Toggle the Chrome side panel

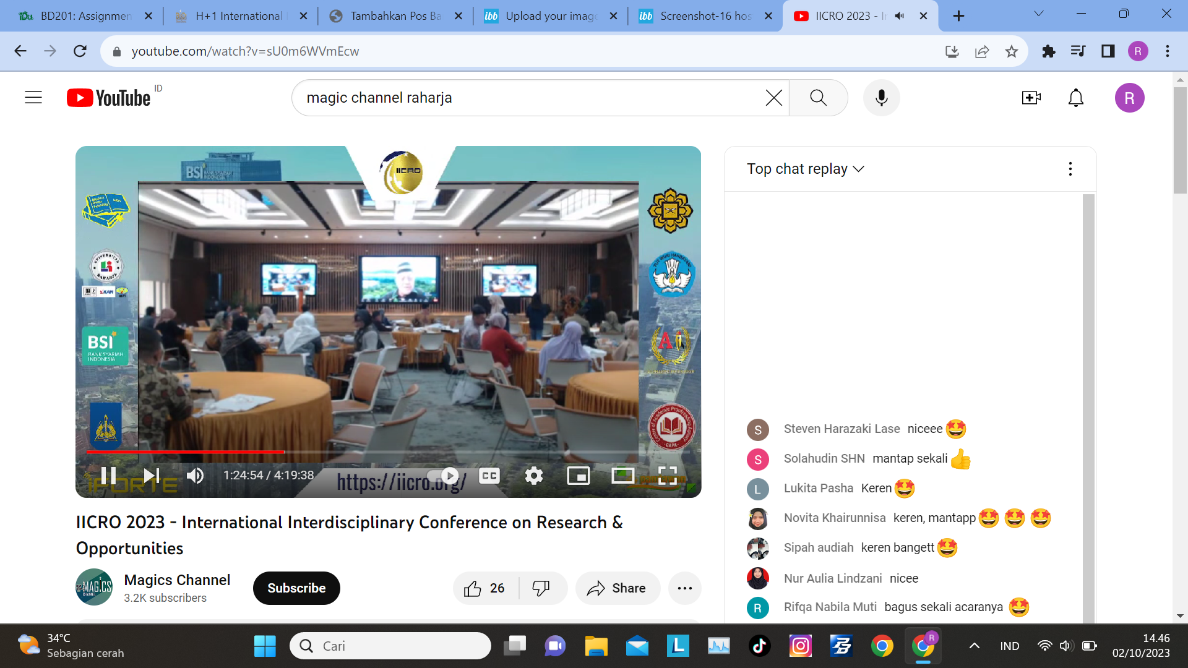1108,51
